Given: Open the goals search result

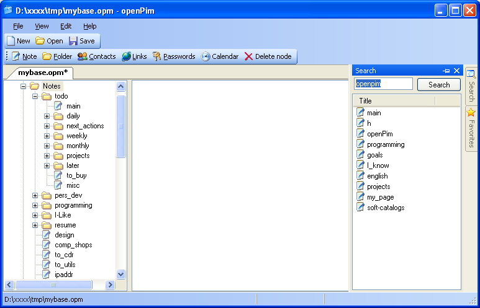Looking at the screenshot, I should [375, 155].
